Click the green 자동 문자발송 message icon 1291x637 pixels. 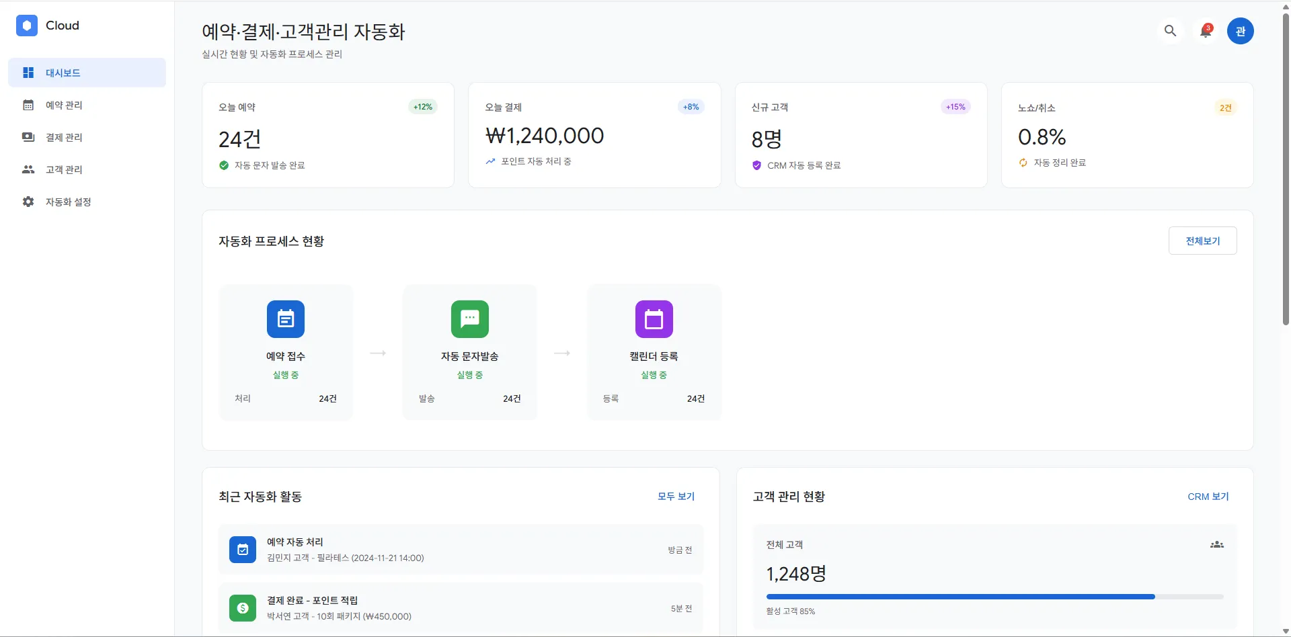coord(470,319)
